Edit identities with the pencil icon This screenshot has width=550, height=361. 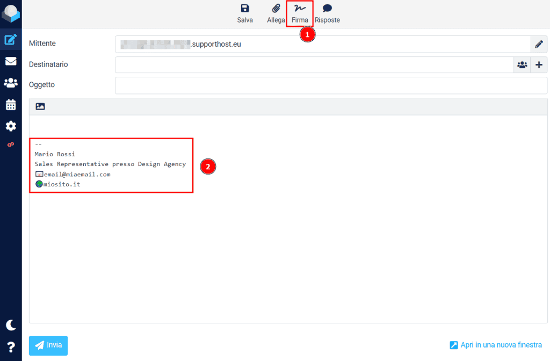[x=539, y=44]
